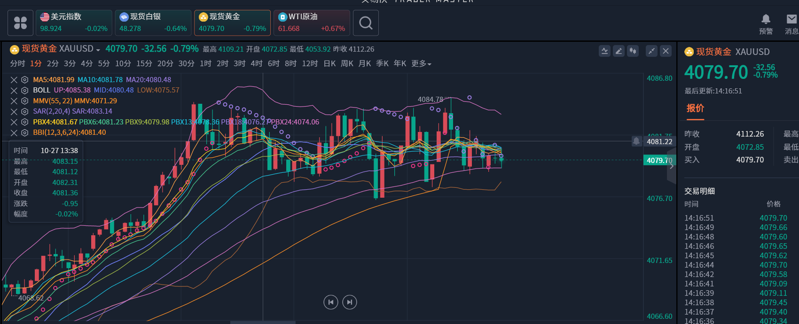Open the XAUUSD symbol dropdown arrow

98,50
